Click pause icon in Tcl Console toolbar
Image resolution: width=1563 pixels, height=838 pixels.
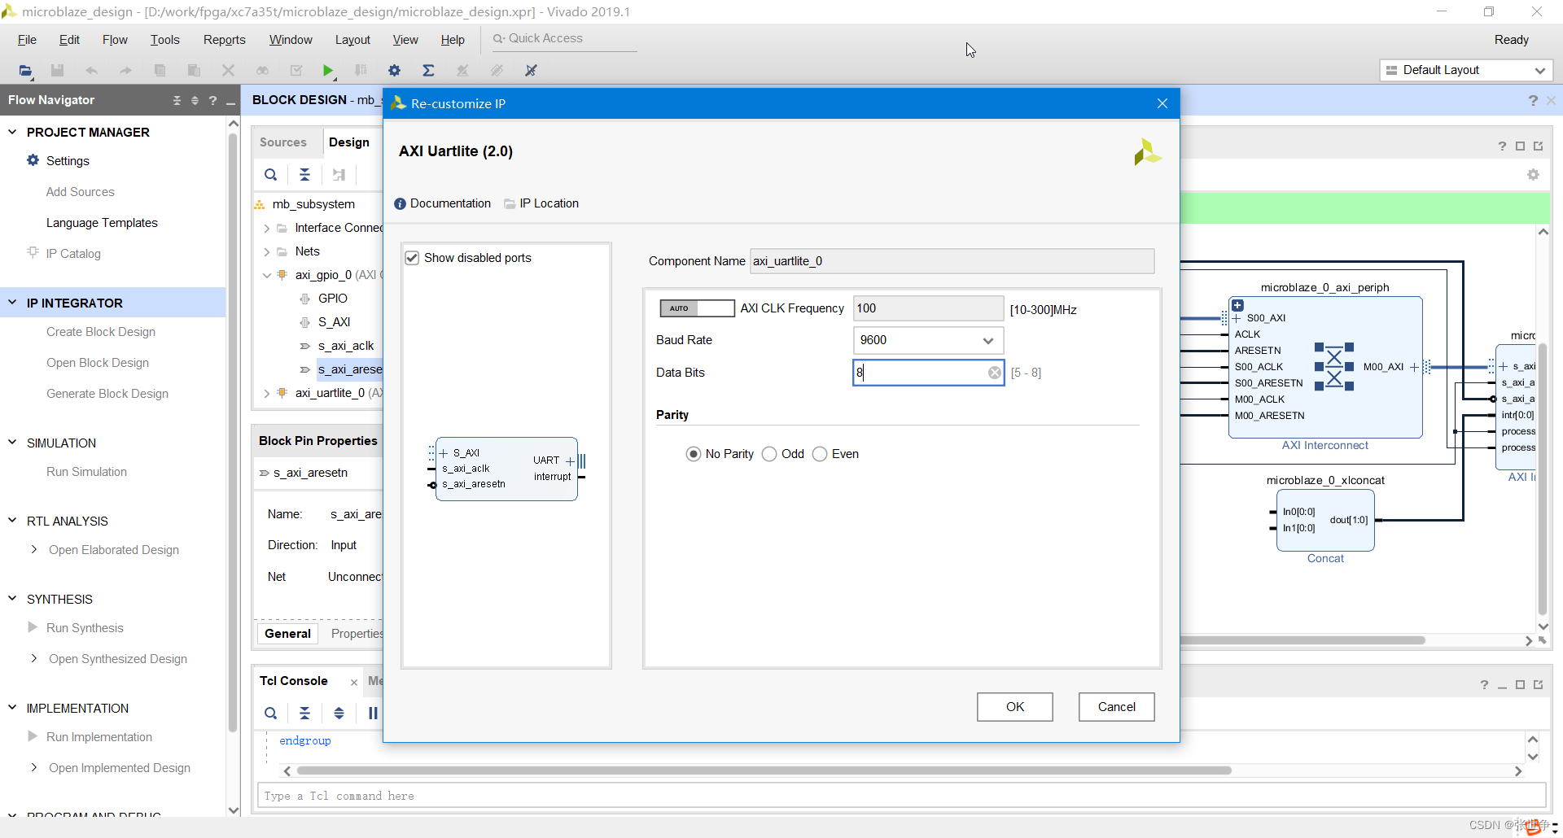click(x=373, y=714)
